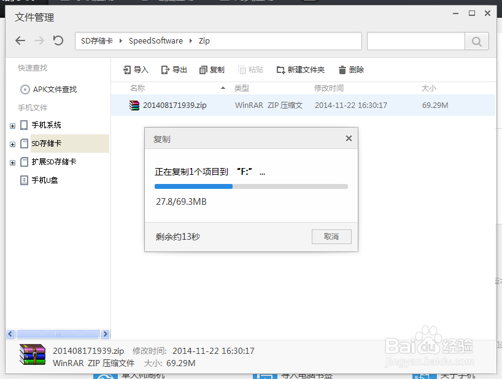Select 扩展SD存储卡 in the sidebar
Image resolution: width=502 pixels, height=379 pixels.
tap(54, 161)
